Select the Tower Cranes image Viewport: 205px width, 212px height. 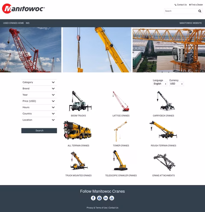coord(120,131)
